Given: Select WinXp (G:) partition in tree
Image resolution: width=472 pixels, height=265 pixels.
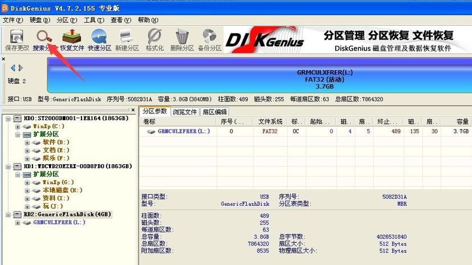Looking at the screenshot, I should coord(58,182).
